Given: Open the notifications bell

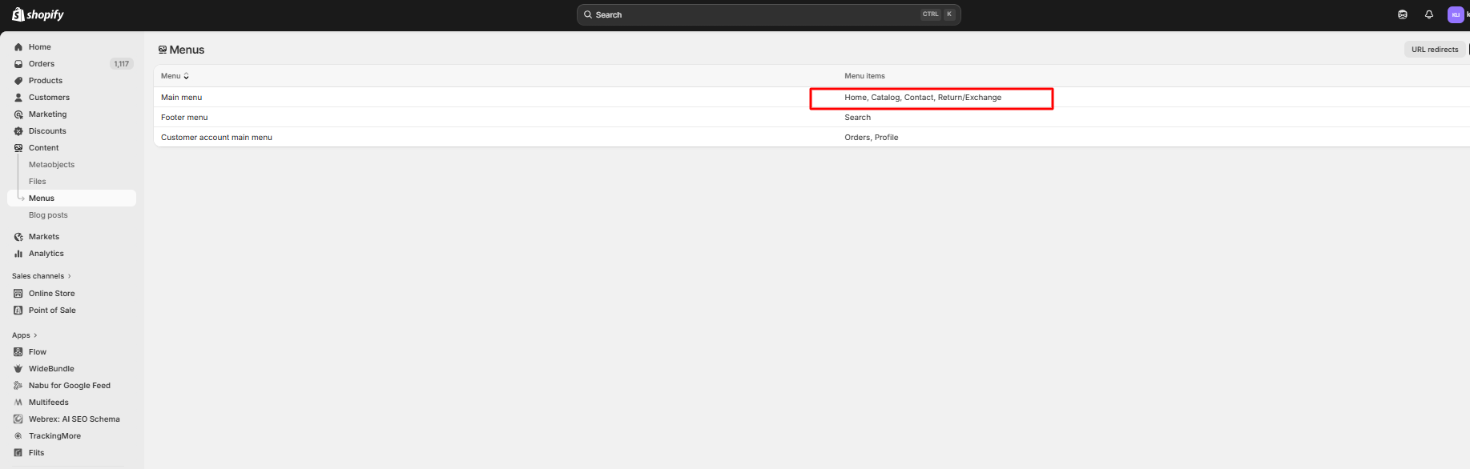Looking at the screenshot, I should (x=1428, y=14).
